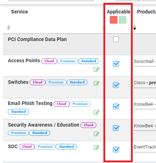The width and height of the screenshot is (156, 163).
Task: Click edit icon for Security Awareness / Education
Action: tap(97, 134)
